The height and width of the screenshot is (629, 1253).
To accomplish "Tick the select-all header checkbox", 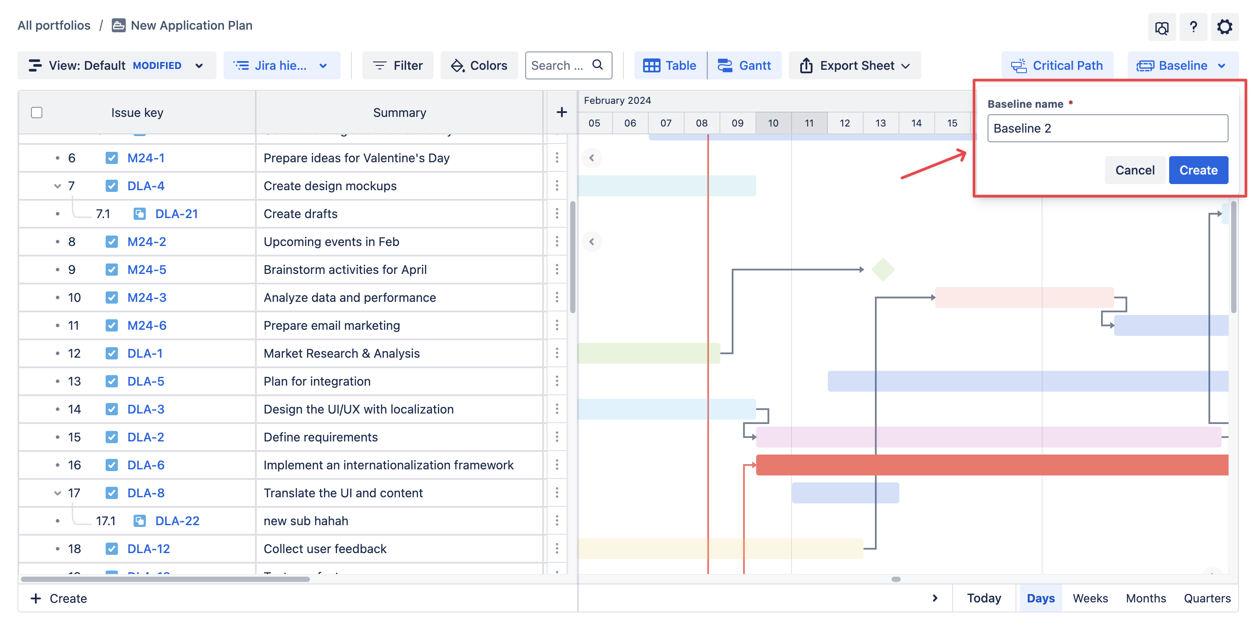I will point(37,112).
